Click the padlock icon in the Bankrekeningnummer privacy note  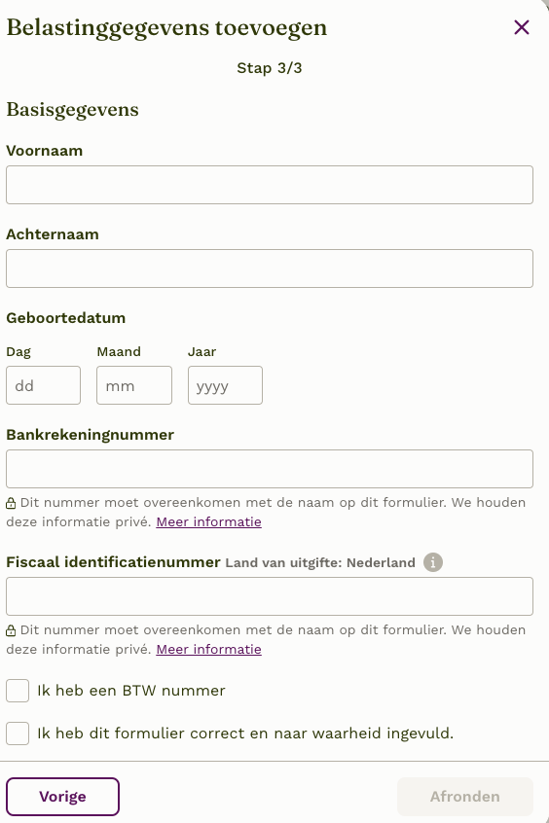point(11,503)
